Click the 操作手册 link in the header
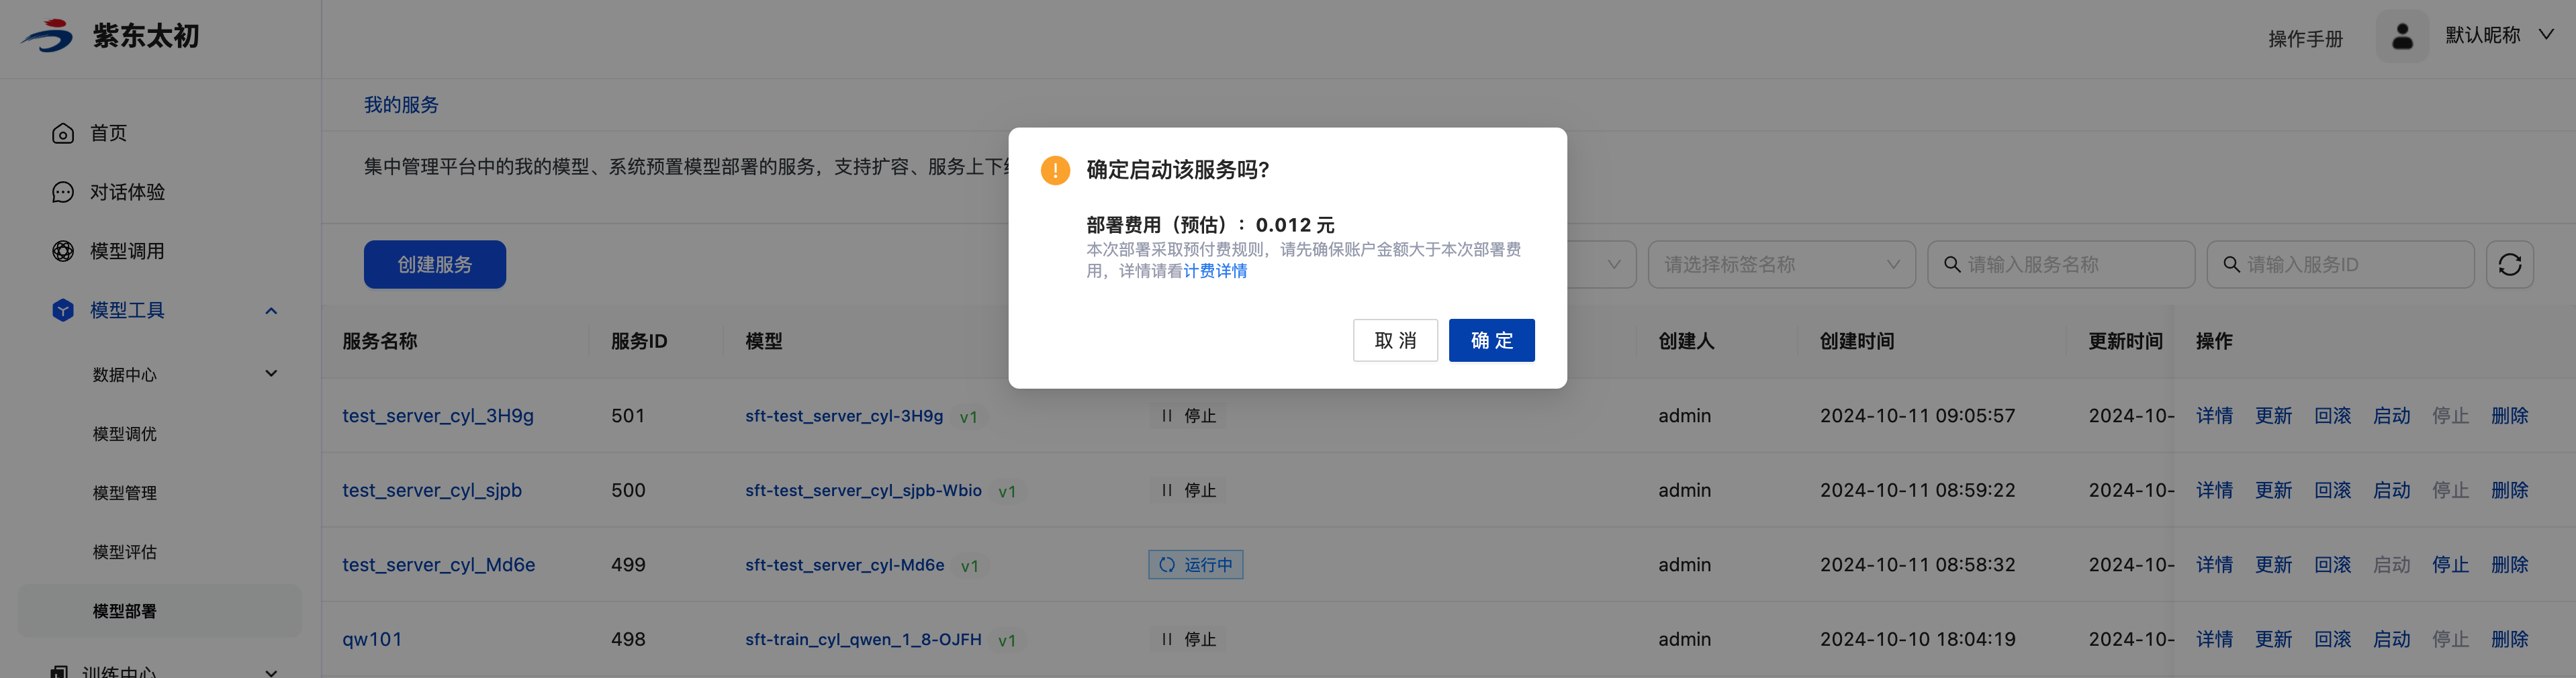Screen dimensions: 2576x678 click(x=2304, y=39)
